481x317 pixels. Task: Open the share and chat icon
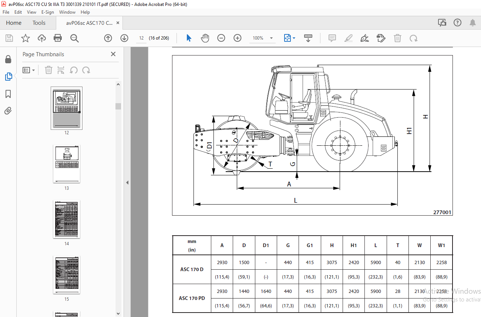442,23
